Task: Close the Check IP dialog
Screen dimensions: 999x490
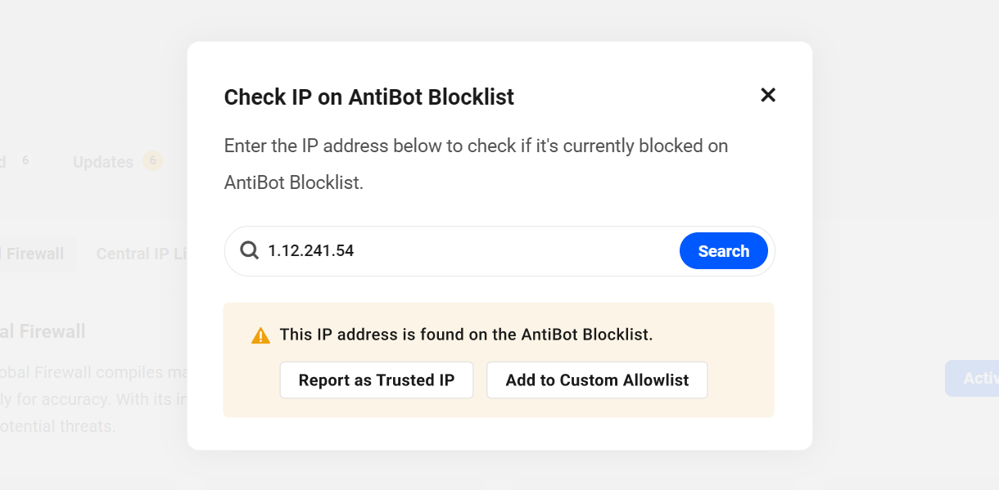Action: coord(767,95)
